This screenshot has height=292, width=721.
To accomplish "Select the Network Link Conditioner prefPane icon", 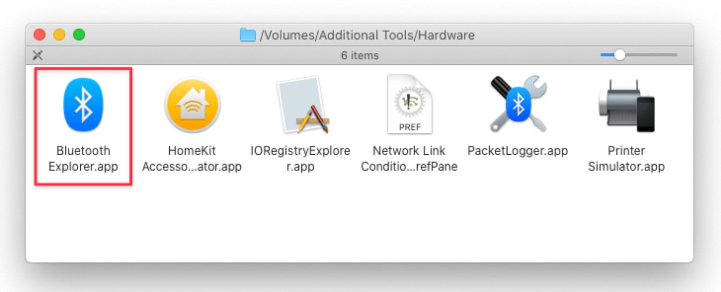I will tap(410, 105).
